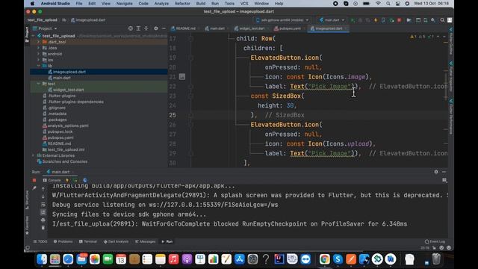478x269 pixels.
Task: Click the locate target icon in Project panel
Action: (131, 28)
